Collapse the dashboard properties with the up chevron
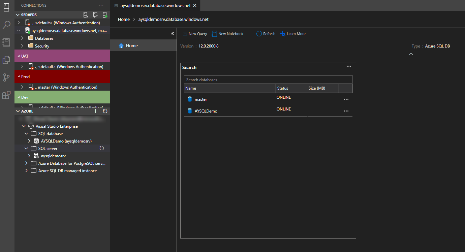 point(411,54)
